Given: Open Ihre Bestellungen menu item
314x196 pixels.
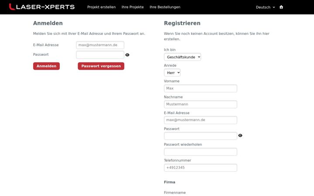Looking at the screenshot, I should click(165, 7).
